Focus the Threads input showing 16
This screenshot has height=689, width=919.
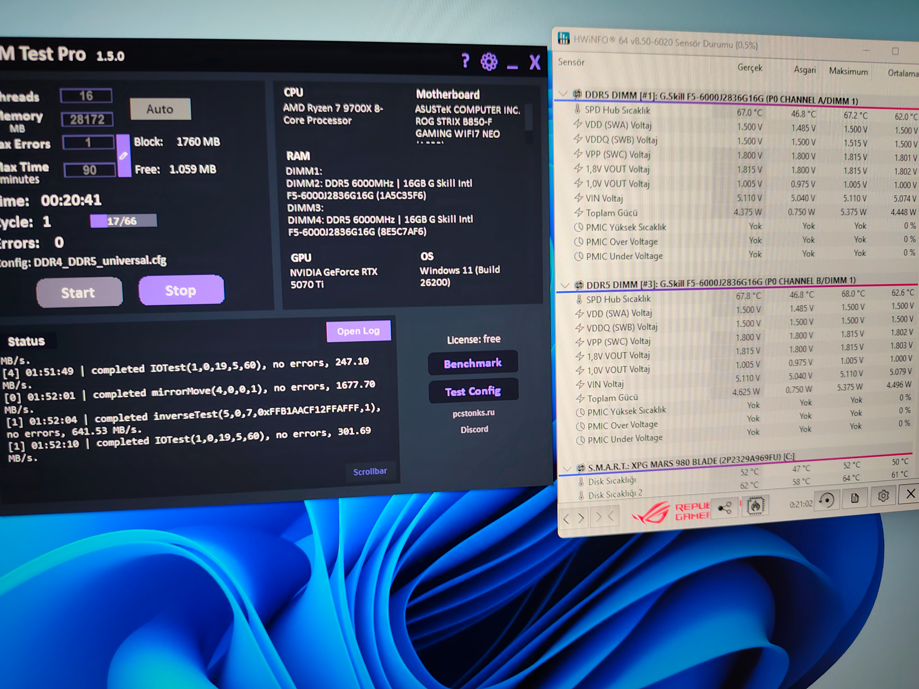click(86, 96)
